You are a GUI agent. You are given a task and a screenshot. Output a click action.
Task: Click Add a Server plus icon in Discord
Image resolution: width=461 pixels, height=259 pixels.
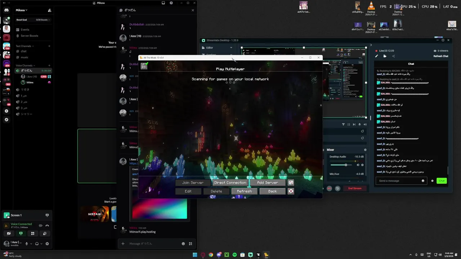pyautogui.click(x=6, y=111)
